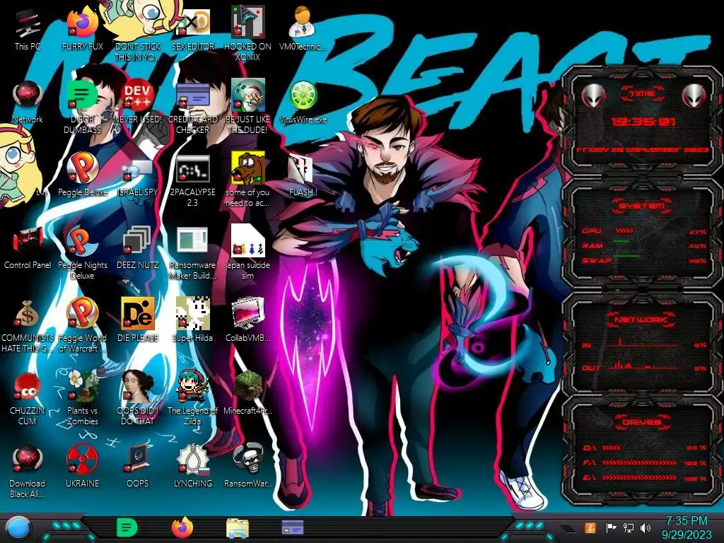This screenshot has height=543, width=724.
Task: Click the NETWORK widget header
Action: (x=641, y=320)
